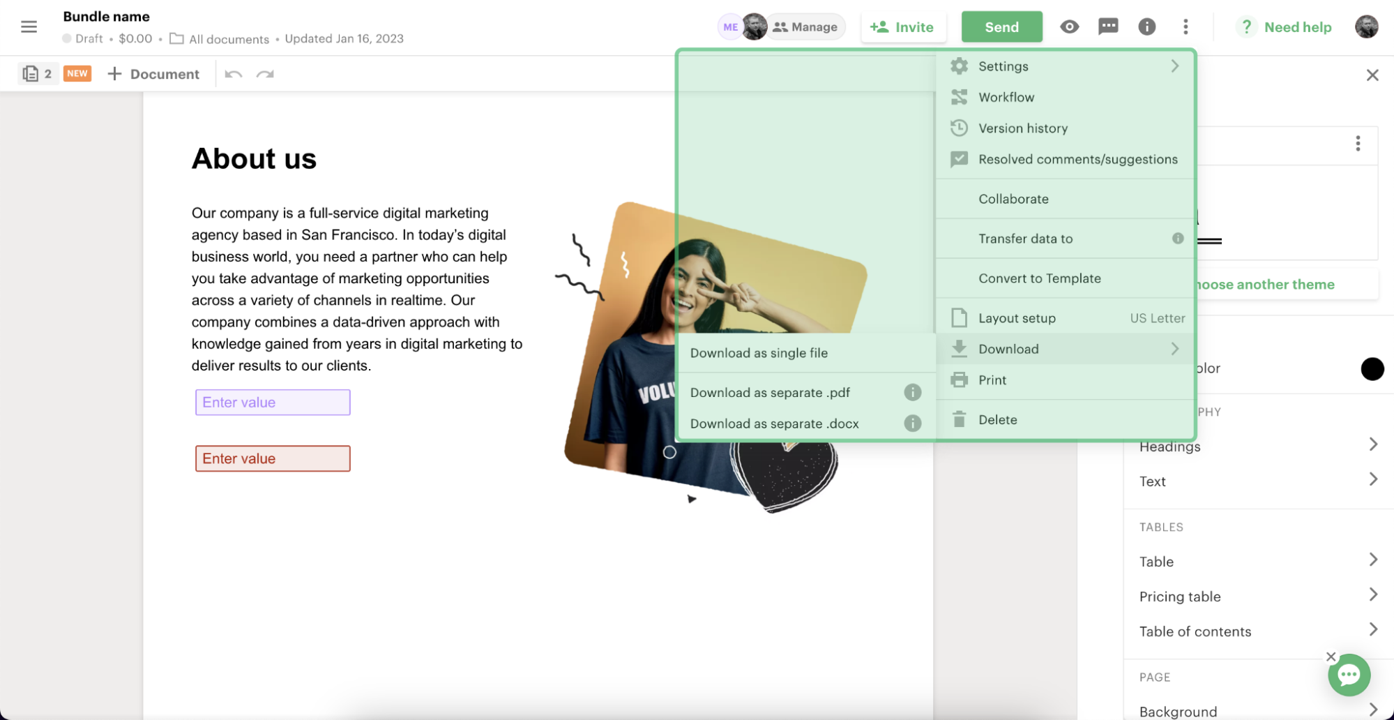Click info icon for separate .docx download

(x=912, y=423)
